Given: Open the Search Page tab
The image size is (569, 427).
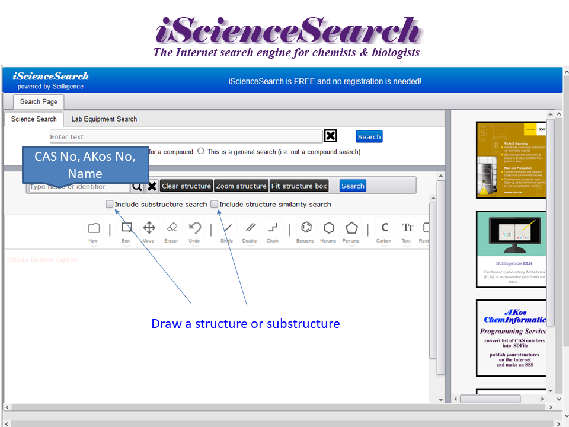Looking at the screenshot, I should pyautogui.click(x=39, y=101).
